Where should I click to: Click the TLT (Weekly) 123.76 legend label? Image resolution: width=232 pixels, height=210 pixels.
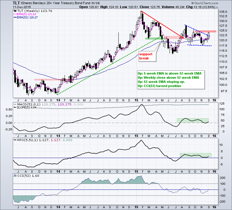click(x=35, y=11)
